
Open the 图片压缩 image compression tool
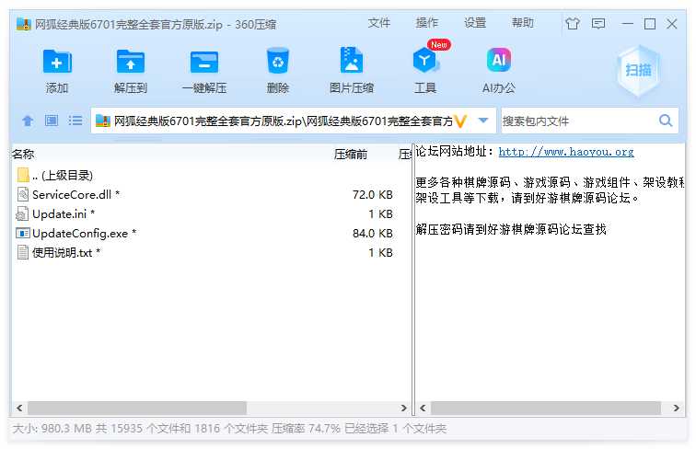pyautogui.click(x=351, y=60)
